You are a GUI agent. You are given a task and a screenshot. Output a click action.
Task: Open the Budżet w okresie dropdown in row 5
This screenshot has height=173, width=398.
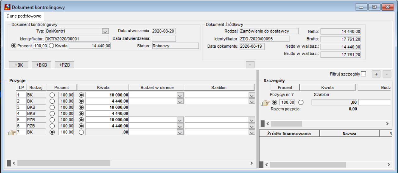click(180, 119)
